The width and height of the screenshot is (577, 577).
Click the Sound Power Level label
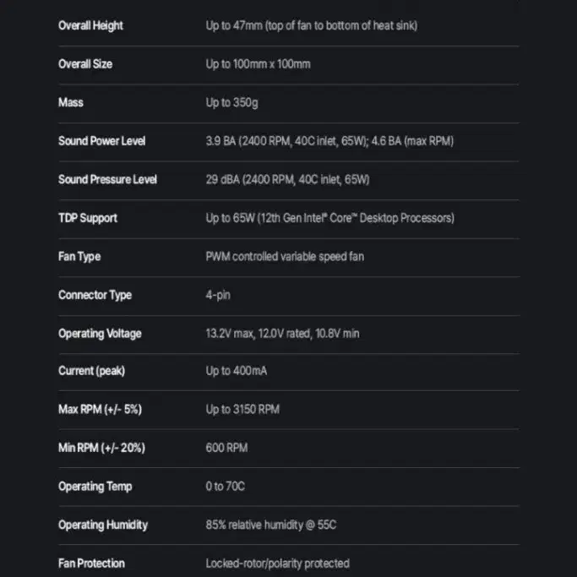coord(101,141)
